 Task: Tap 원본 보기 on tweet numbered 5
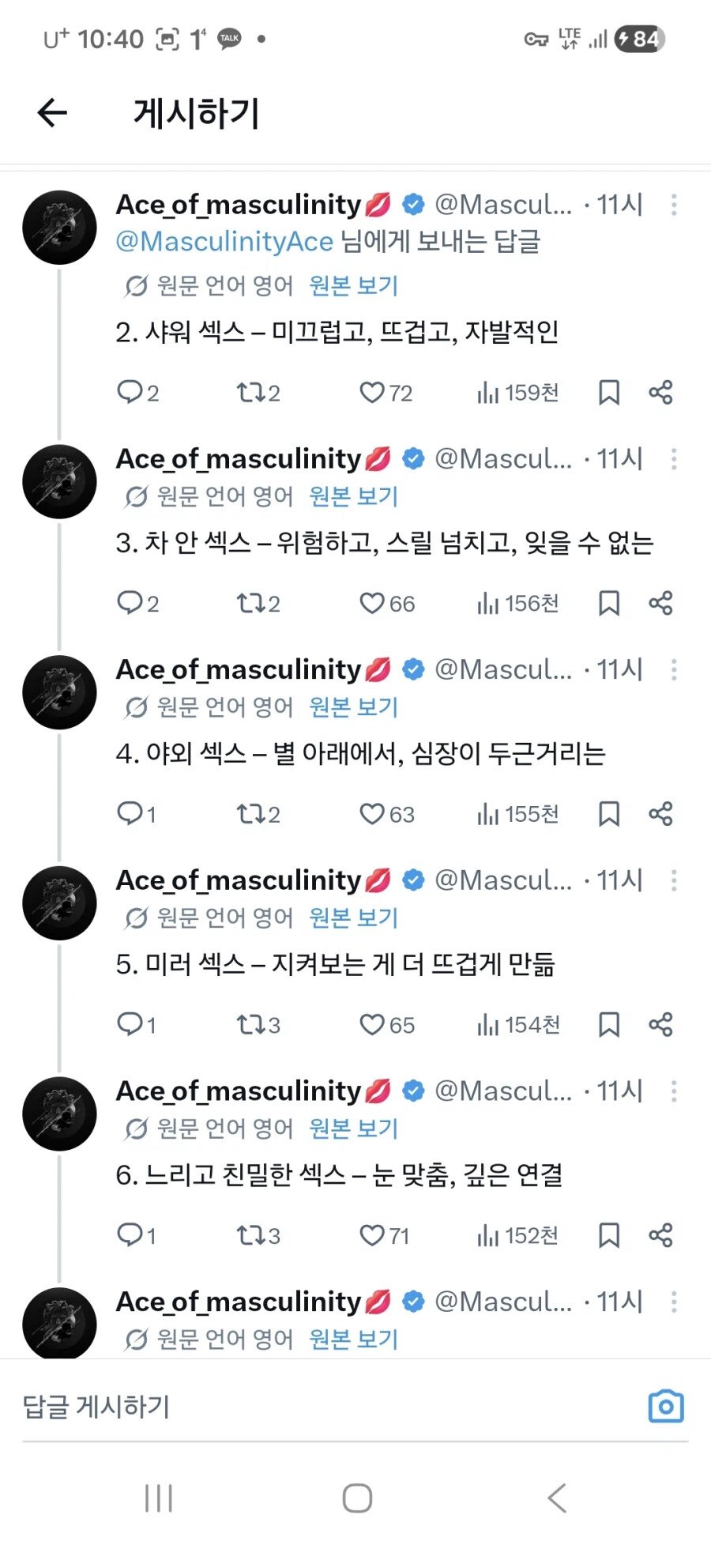click(353, 917)
